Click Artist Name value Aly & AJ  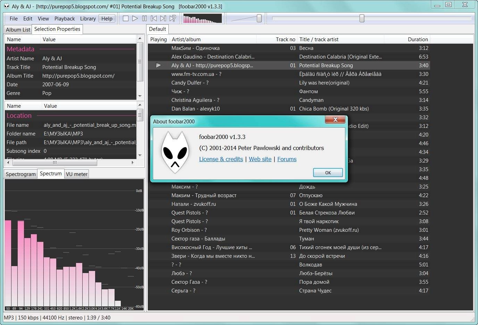[52, 59]
